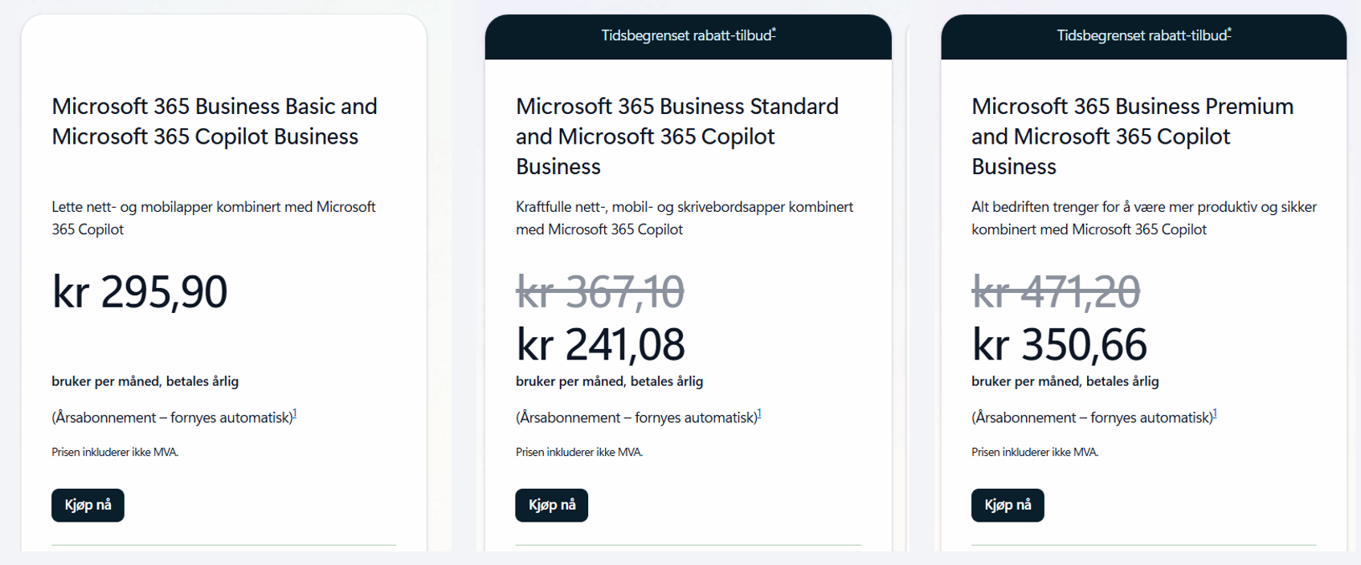The width and height of the screenshot is (1361, 565).
Task: Click the 'Lette nett- og mobilapper' description
Action: click(x=214, y=217)
